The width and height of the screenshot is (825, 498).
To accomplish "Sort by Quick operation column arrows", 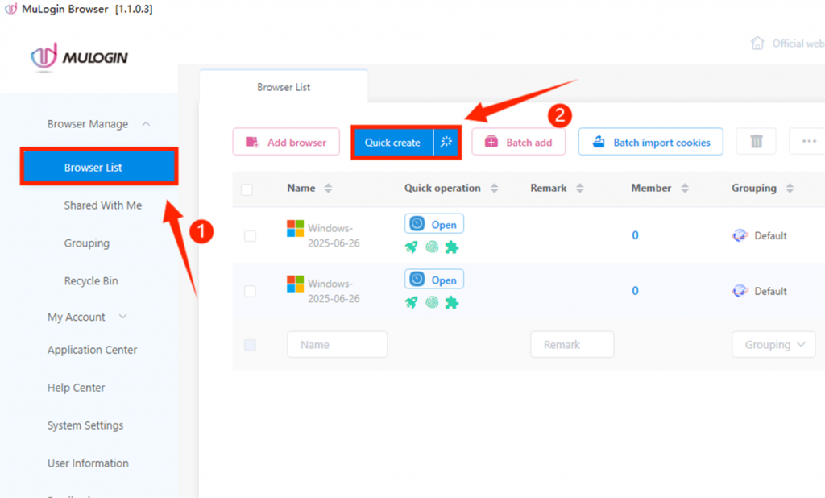I will (x=494, y=188).
